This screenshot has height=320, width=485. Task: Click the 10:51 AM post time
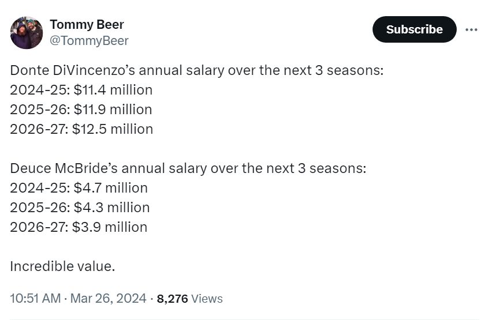[x=35, y=298]
